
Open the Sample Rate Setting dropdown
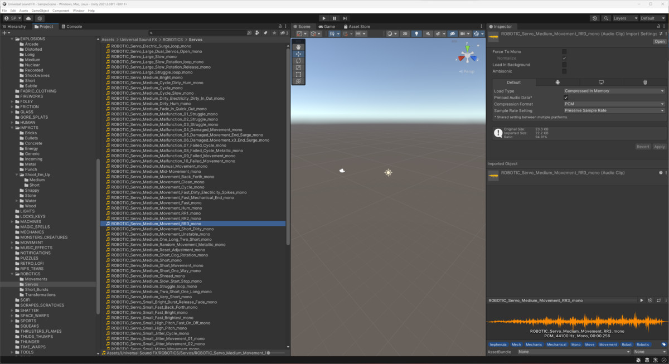point(614,110)
